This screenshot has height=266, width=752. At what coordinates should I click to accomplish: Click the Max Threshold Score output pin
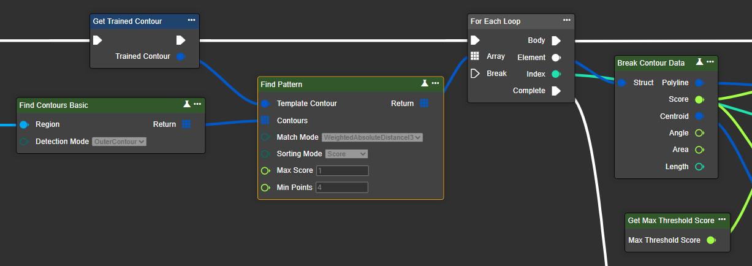click(x=711, y=240)
